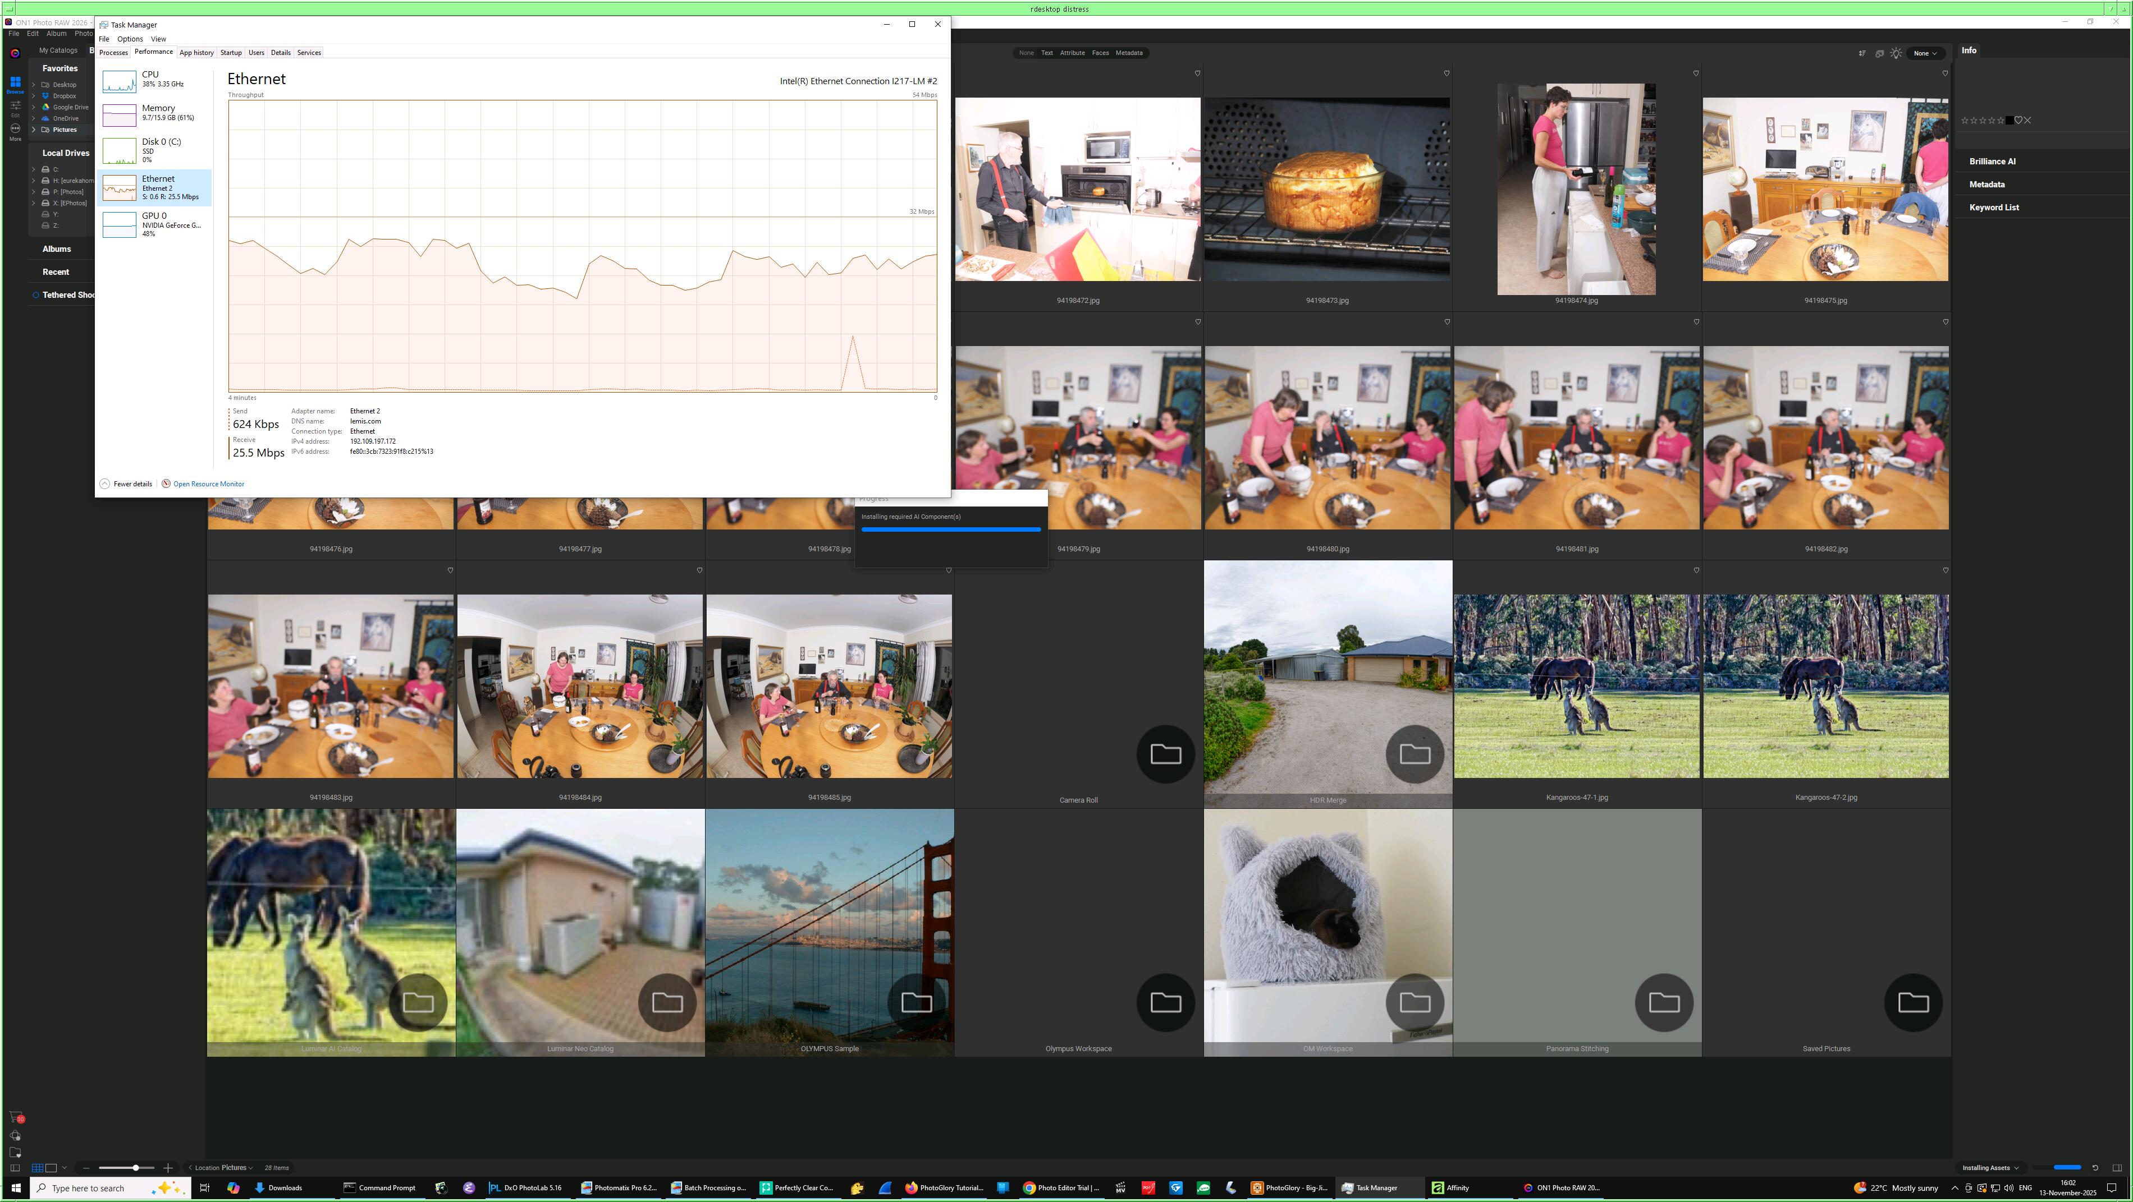Click the black color label swatch
The image size is (2133, 1202).
pyautogui.click(x=2010, y=121)
